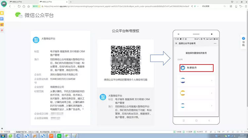Click the download icon in browser status bar
This screenshot has width=248, height=138.
pos(215,132)
